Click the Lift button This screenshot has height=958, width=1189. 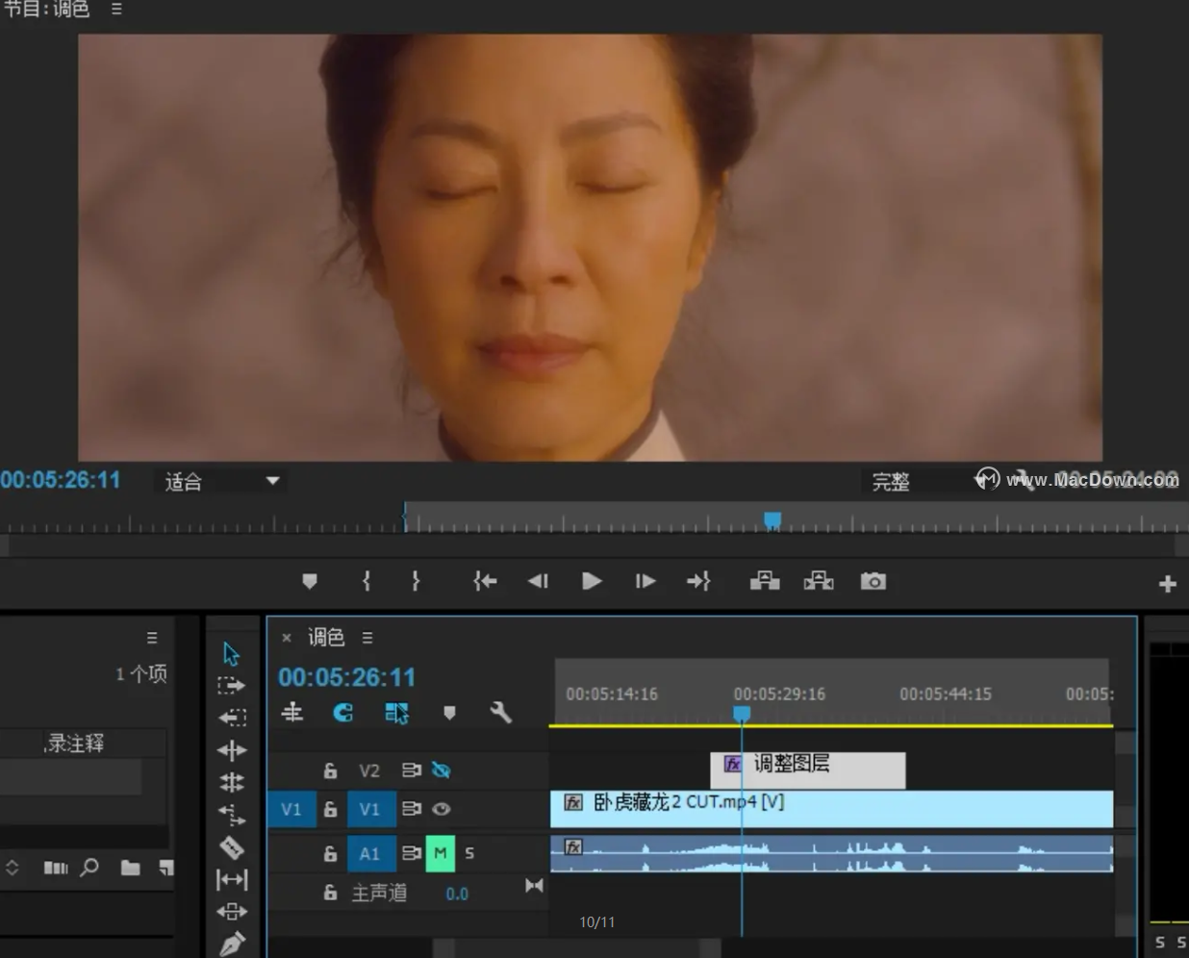pyautogui.click(x=765, y=581)
